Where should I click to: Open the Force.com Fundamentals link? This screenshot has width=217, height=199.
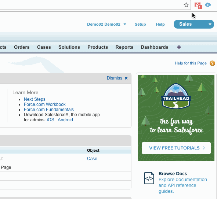click(49, 110)
